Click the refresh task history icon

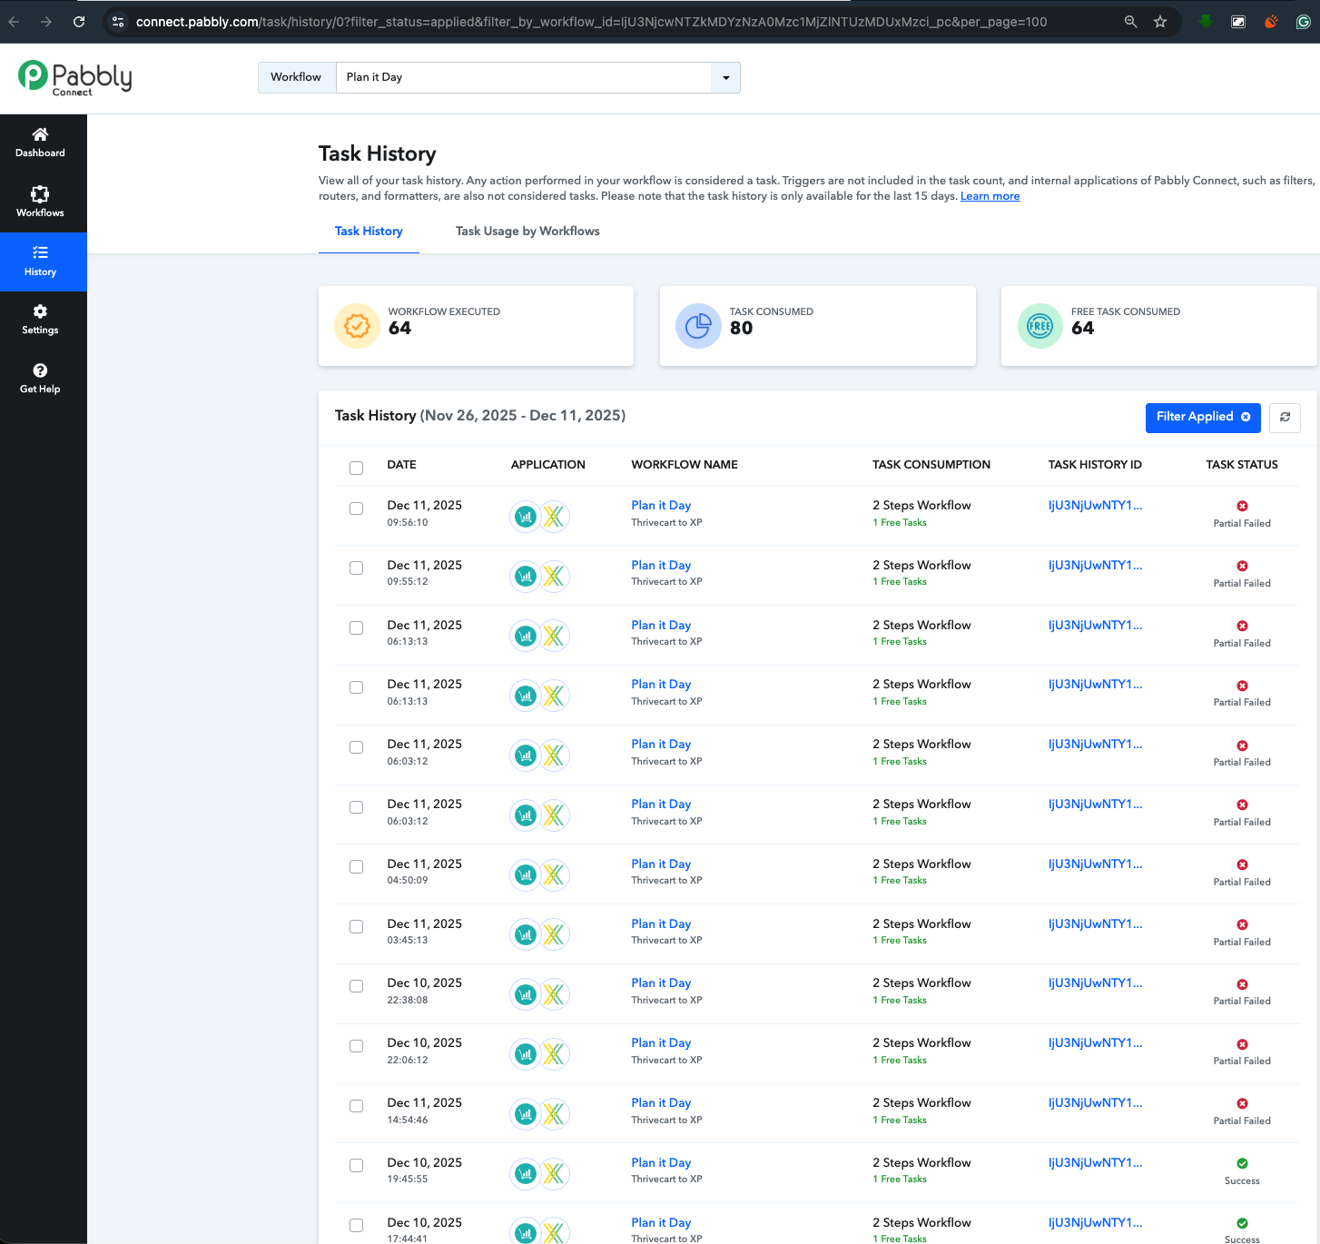coord(1285,418)
